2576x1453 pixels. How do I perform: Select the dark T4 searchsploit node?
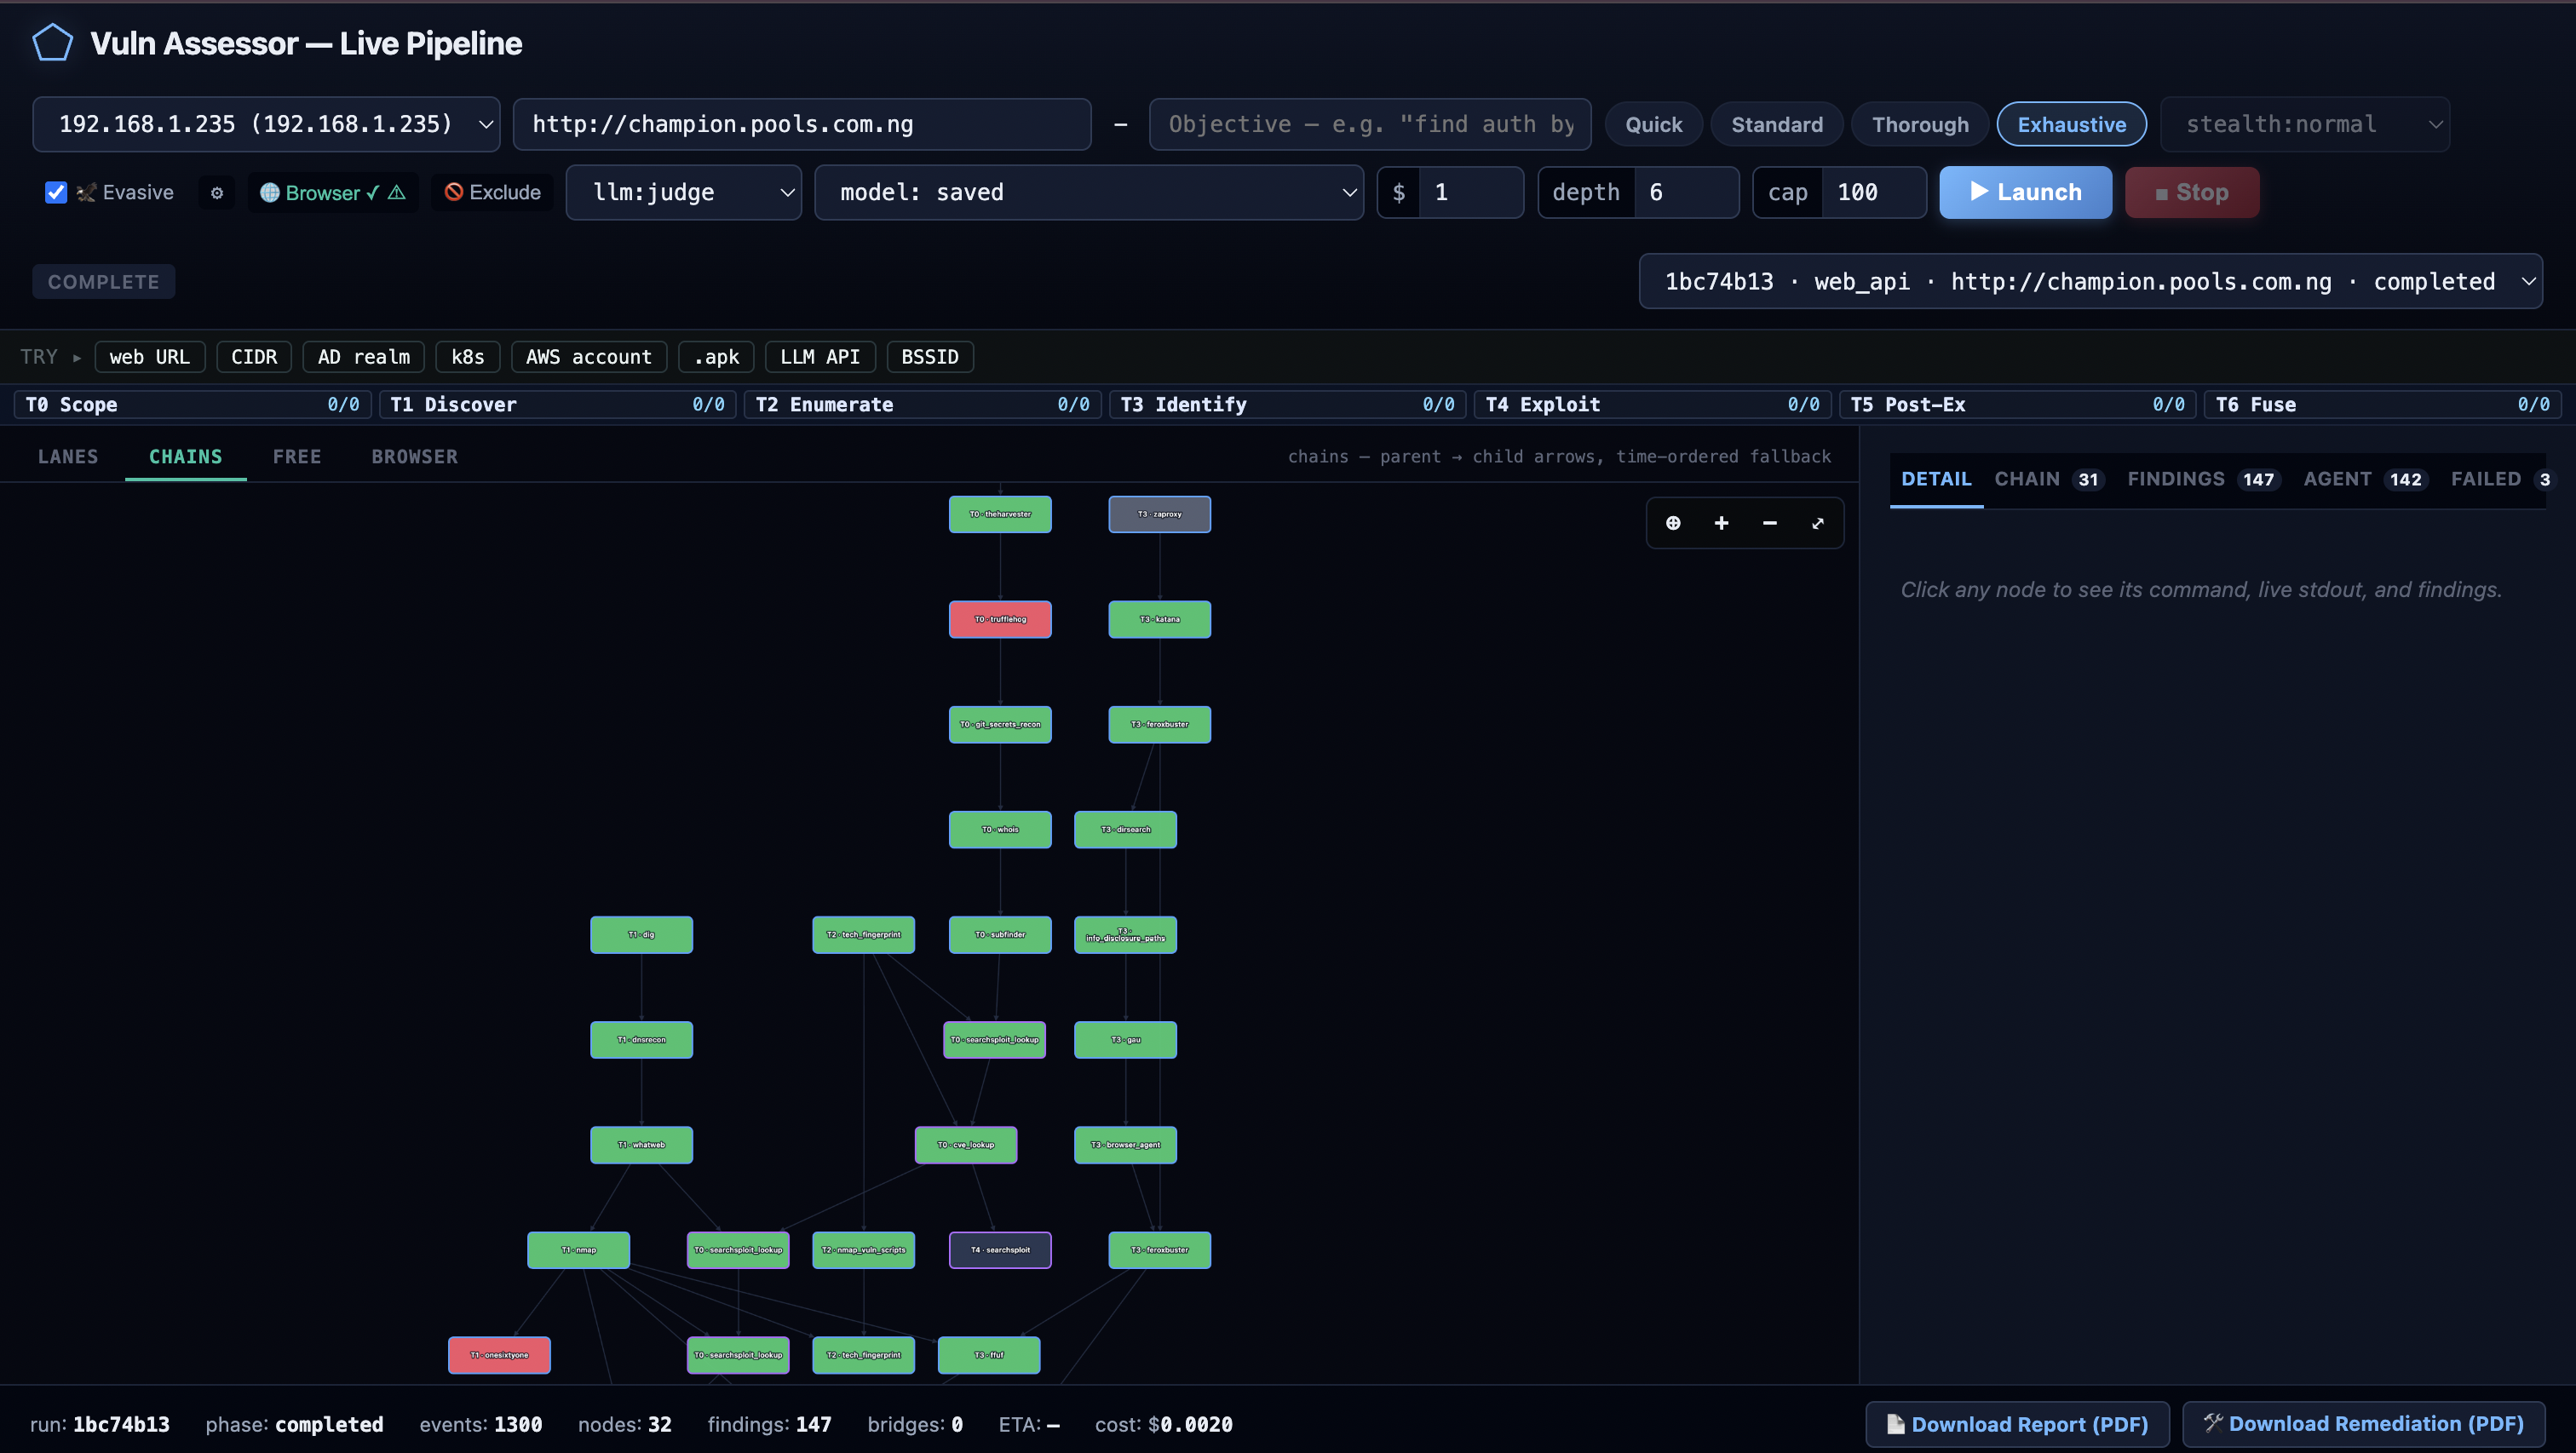pyautogui.click(x=1000, y=1250)
